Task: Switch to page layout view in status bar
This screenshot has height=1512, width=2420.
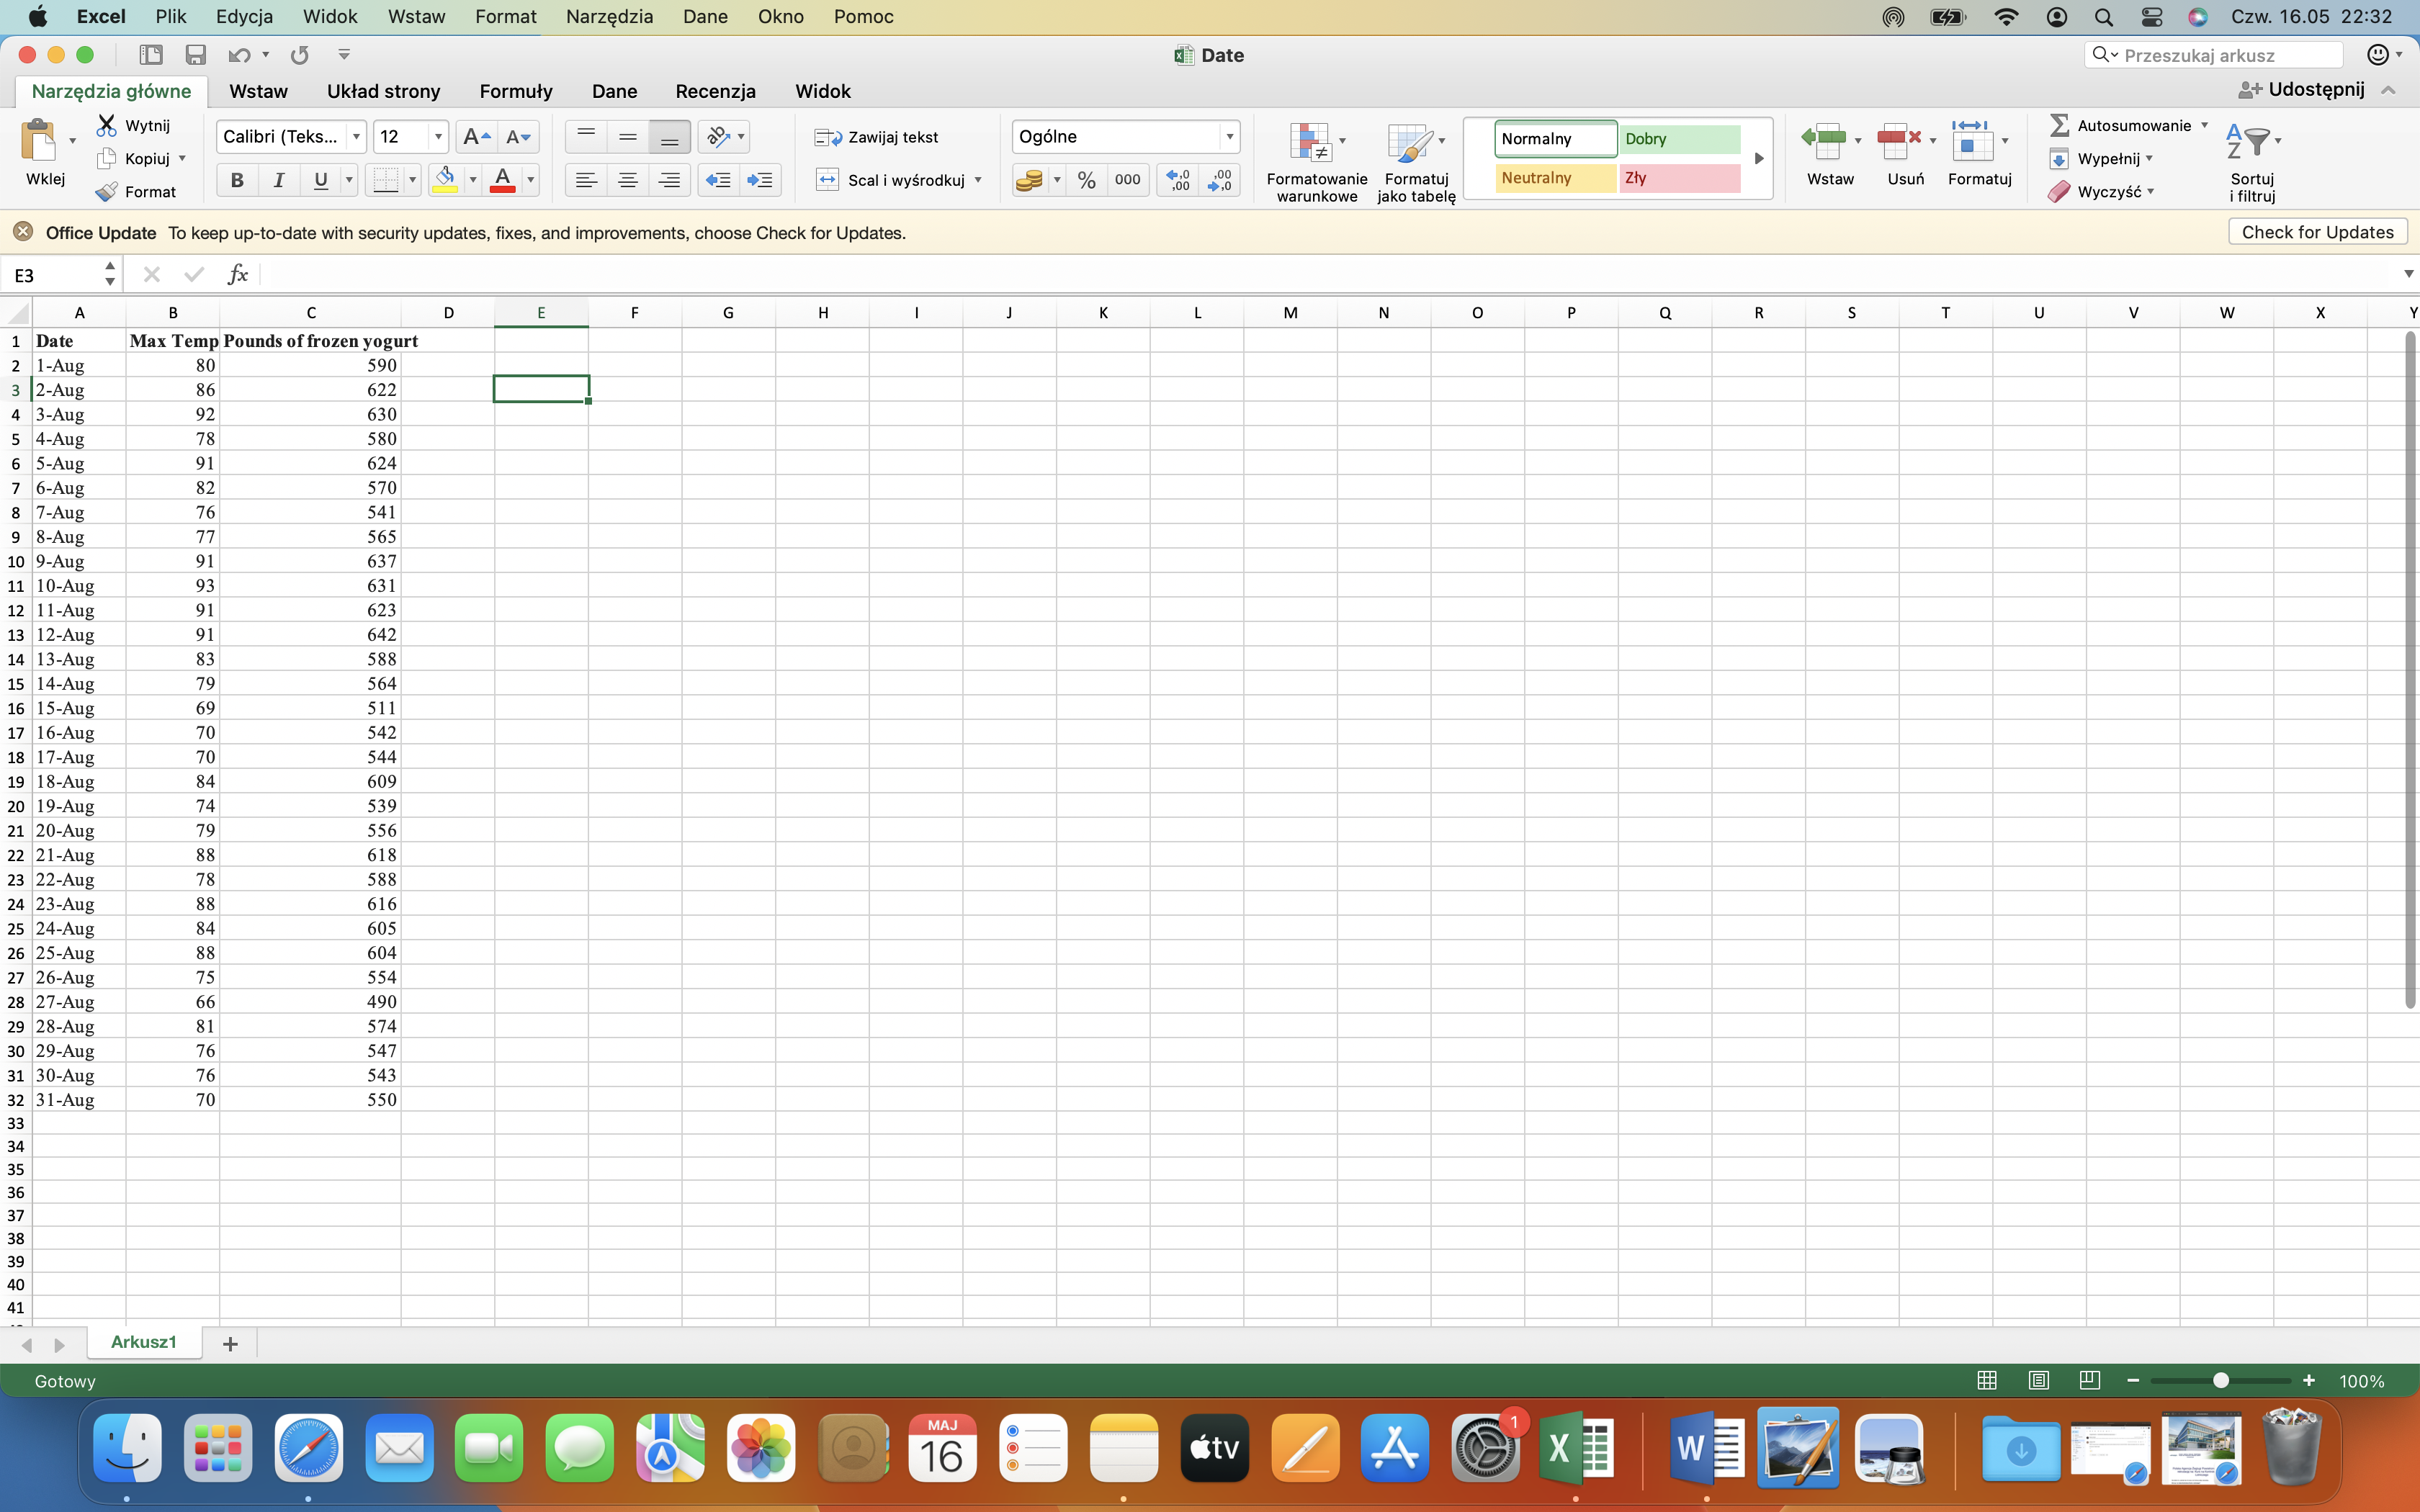Action: pyautogui.click(x=2038, y=1380)
